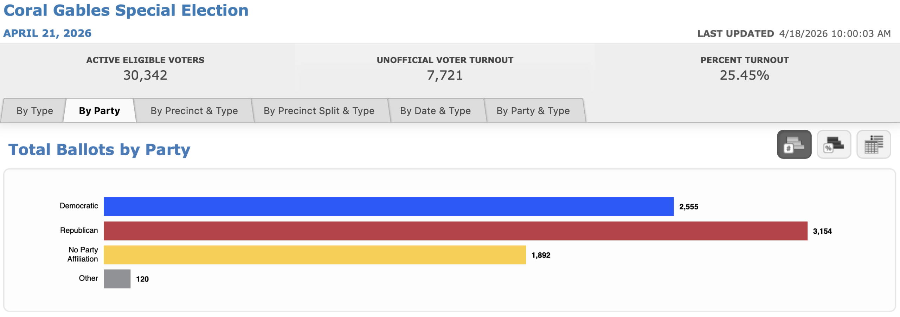The height and width of the screenshot is (317, 900).
Task: Show the data table view icon
Action: tap(873, 144)
